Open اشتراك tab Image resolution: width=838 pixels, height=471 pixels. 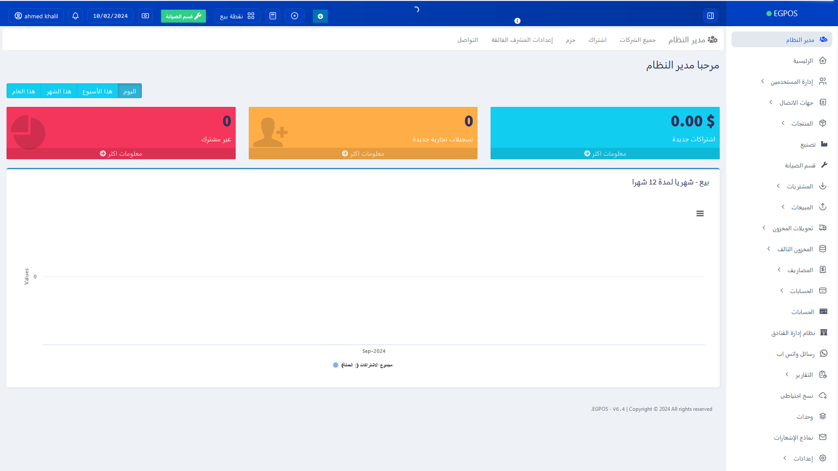(x=597, y=40)
